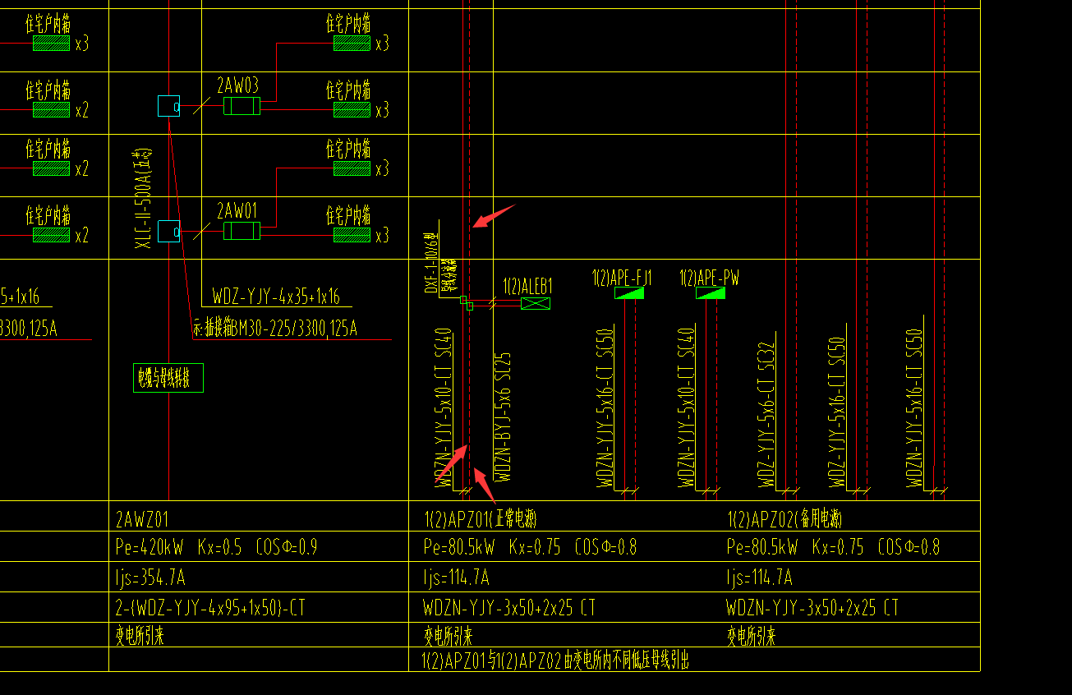Select text 1(2)APZ02(备用电源)
This screenshot has width=1072, height=695.
coord(784,518)
